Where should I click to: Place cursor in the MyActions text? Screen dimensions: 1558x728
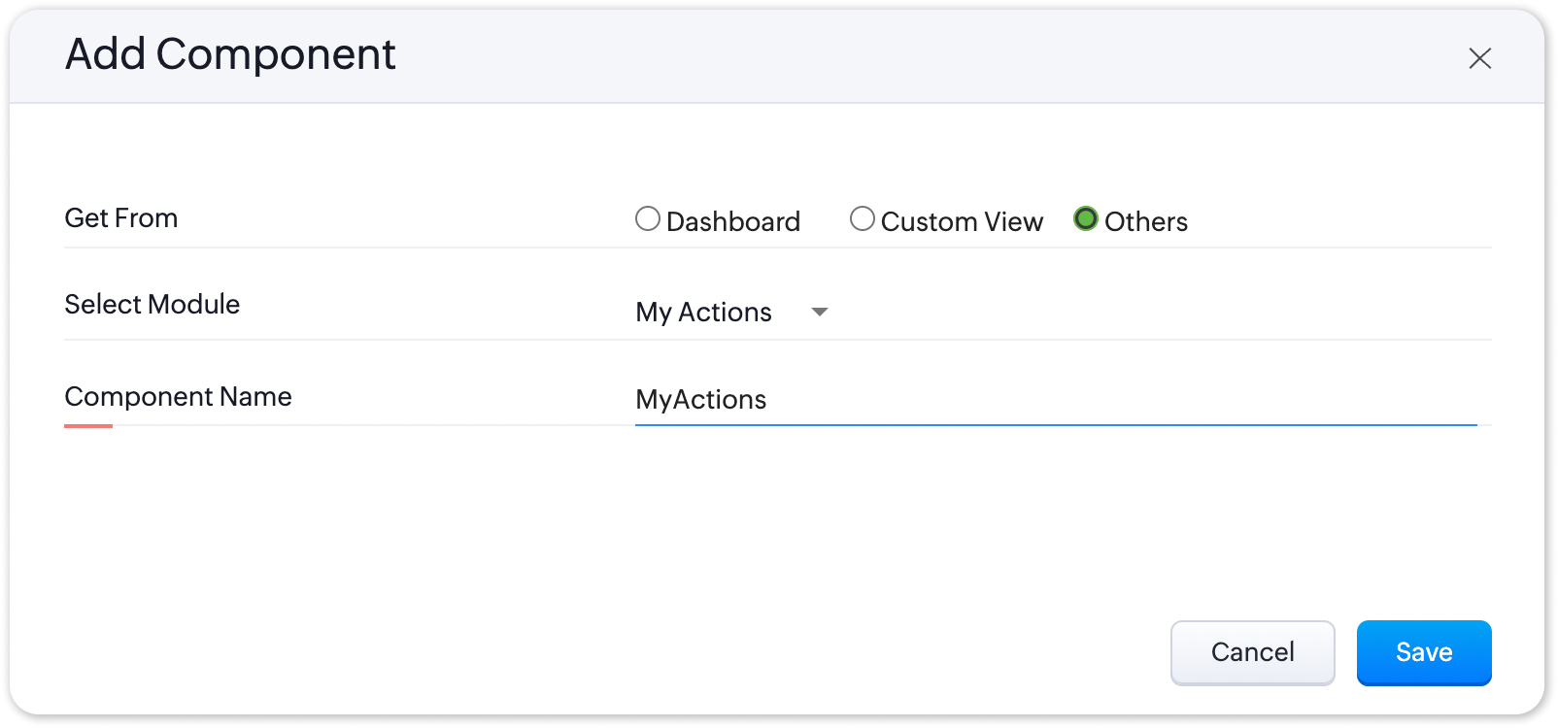pos(701,400)
